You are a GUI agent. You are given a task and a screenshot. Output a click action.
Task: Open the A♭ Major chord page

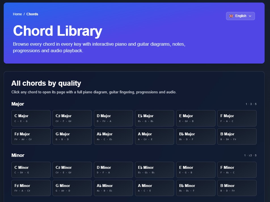pos(113,136)
